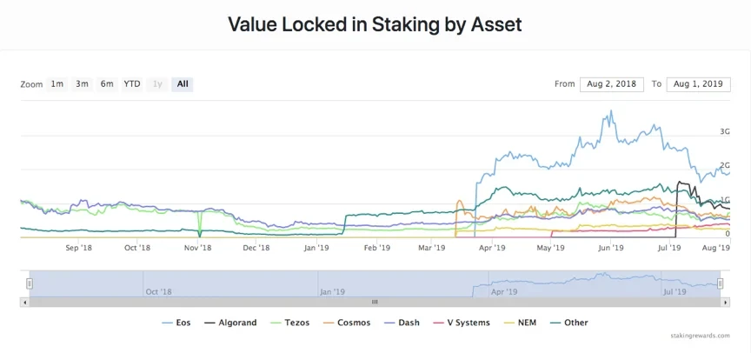Viewport: 751px width, 353px height.
Task: Select the 3m zoom range
Action: 82,84
